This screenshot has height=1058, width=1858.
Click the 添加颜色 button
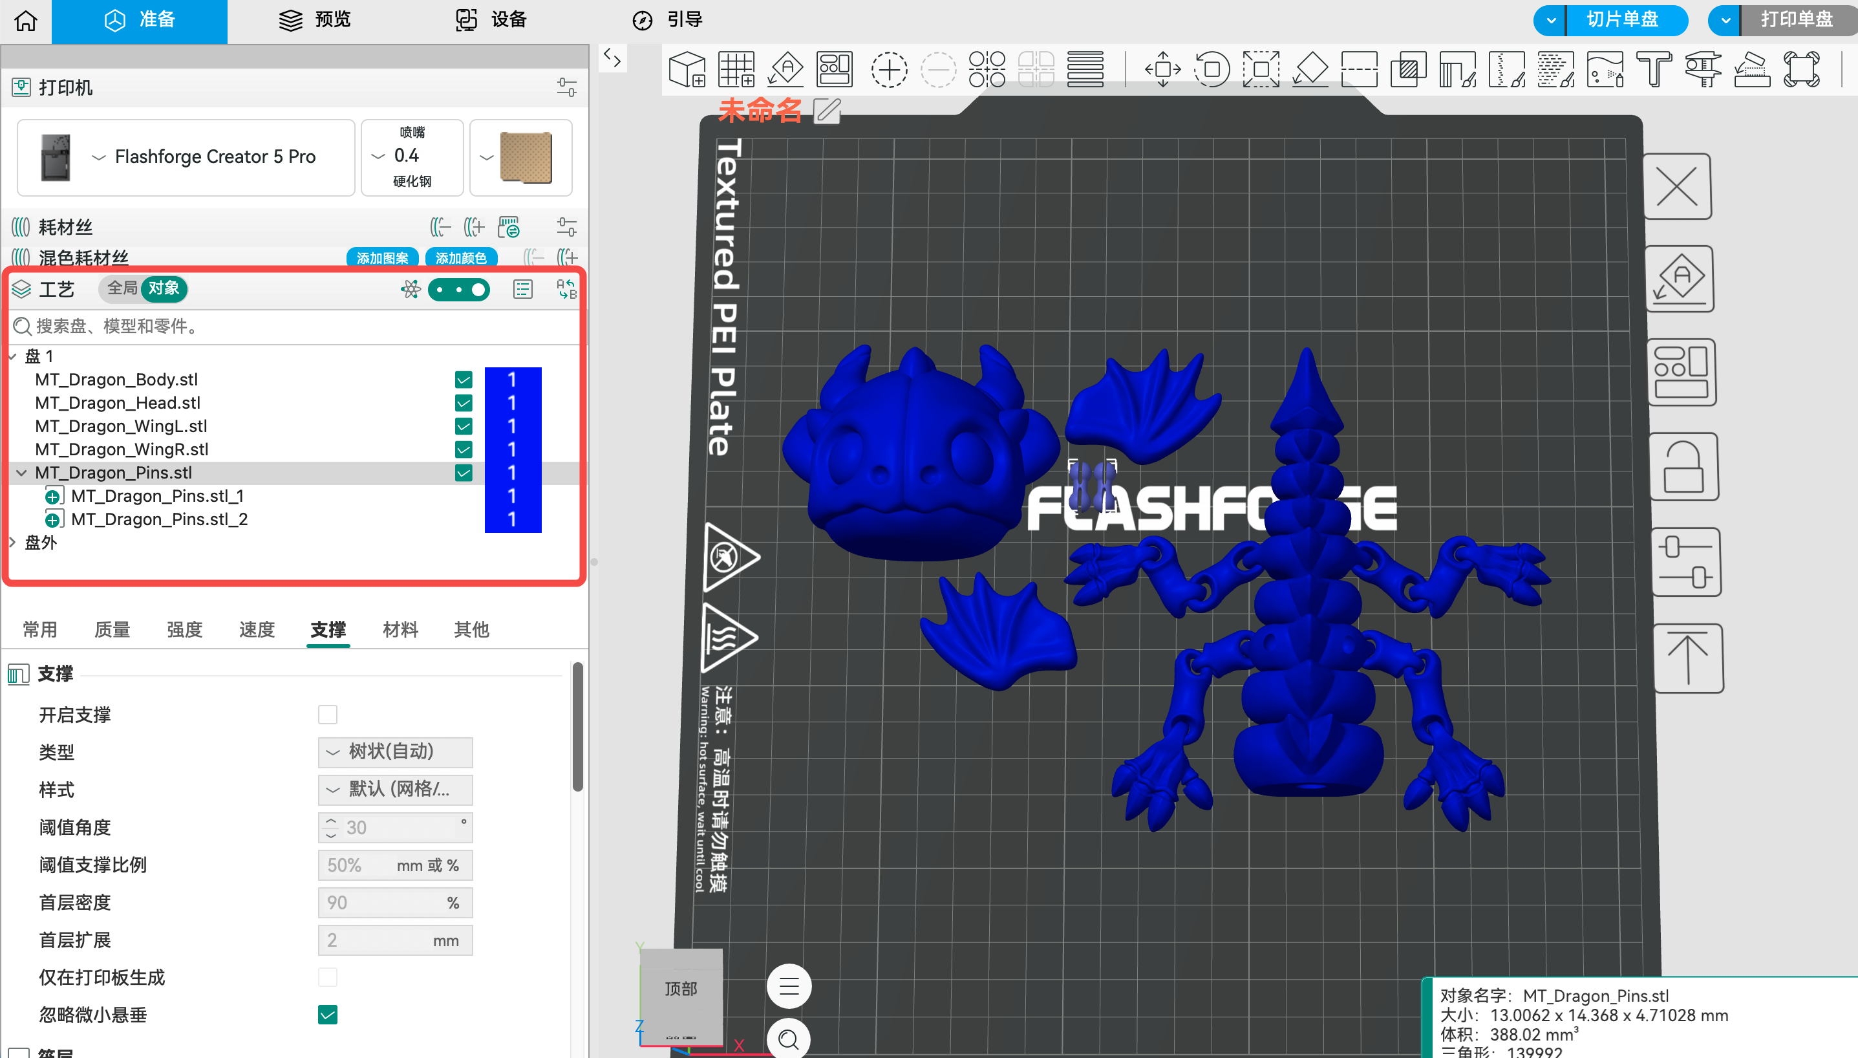(x=461, y=258)
